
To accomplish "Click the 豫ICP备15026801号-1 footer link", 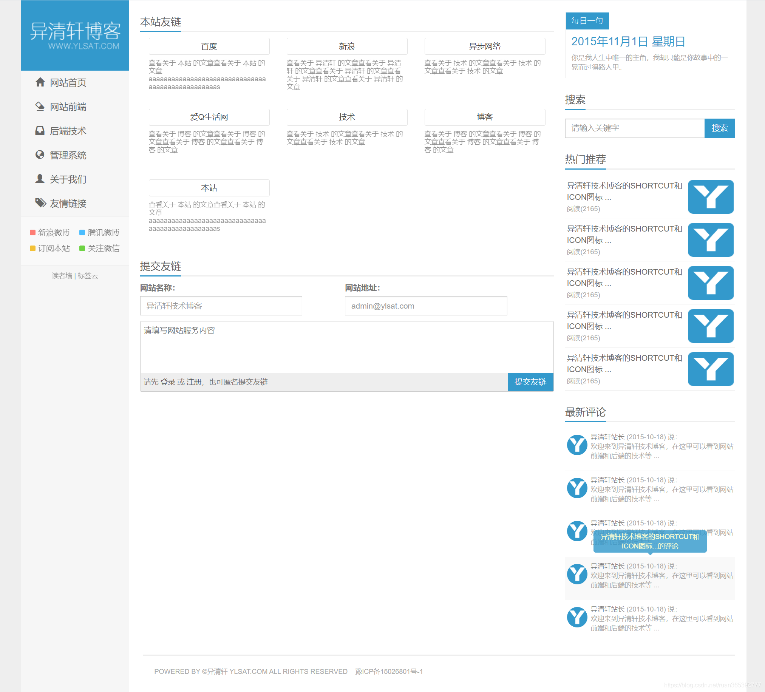I will 389,672.
